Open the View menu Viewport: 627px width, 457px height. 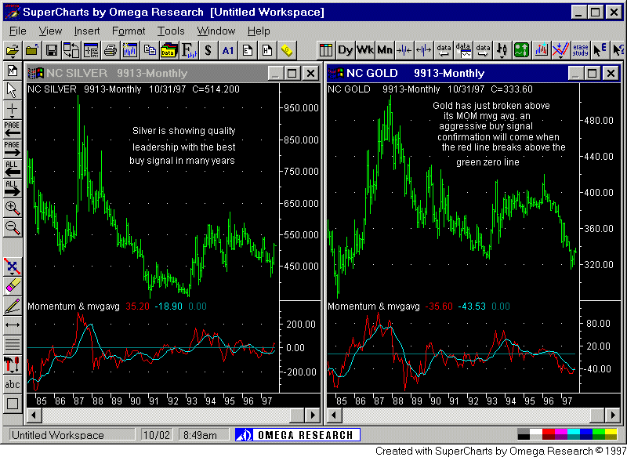pos(50,31)
